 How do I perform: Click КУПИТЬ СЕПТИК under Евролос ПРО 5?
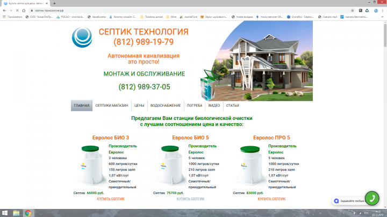tap(271, 199)
